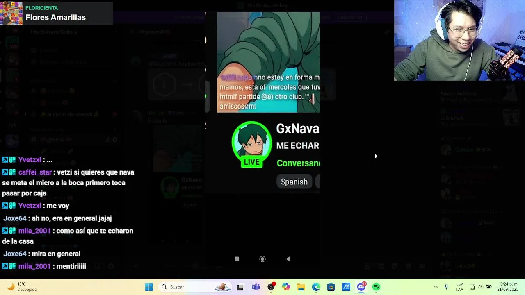The width and height of the screenshot is (525, 295).
Task: Switch to Discord in the taskbar
Action: tap(361, 287)
